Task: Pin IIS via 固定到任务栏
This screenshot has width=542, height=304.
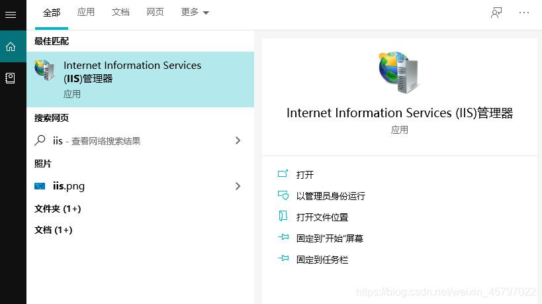Action: click(x=322, y=260)
